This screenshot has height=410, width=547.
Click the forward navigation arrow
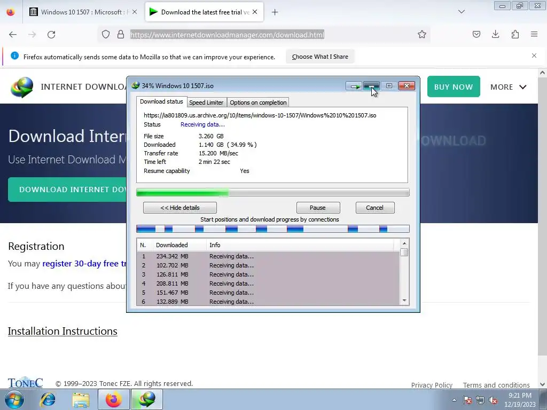tap(32, 35)
